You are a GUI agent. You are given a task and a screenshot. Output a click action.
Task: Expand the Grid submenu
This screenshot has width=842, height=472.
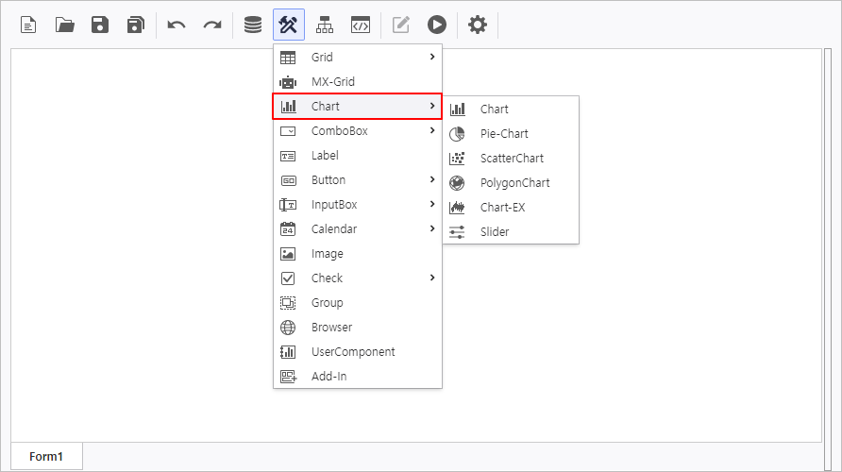358,58
